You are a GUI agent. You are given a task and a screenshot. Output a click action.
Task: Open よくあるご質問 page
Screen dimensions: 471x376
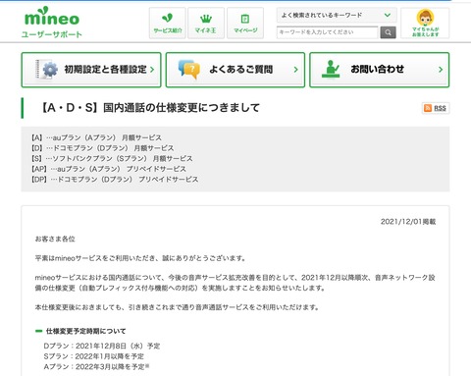point(235,70)
